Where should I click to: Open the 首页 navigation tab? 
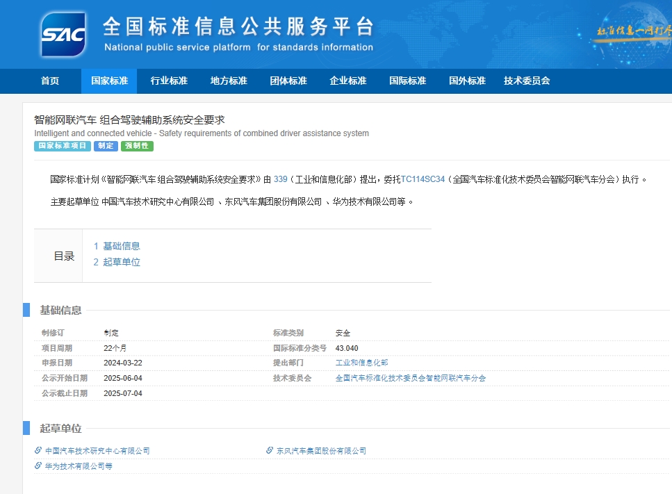point(50,81)
